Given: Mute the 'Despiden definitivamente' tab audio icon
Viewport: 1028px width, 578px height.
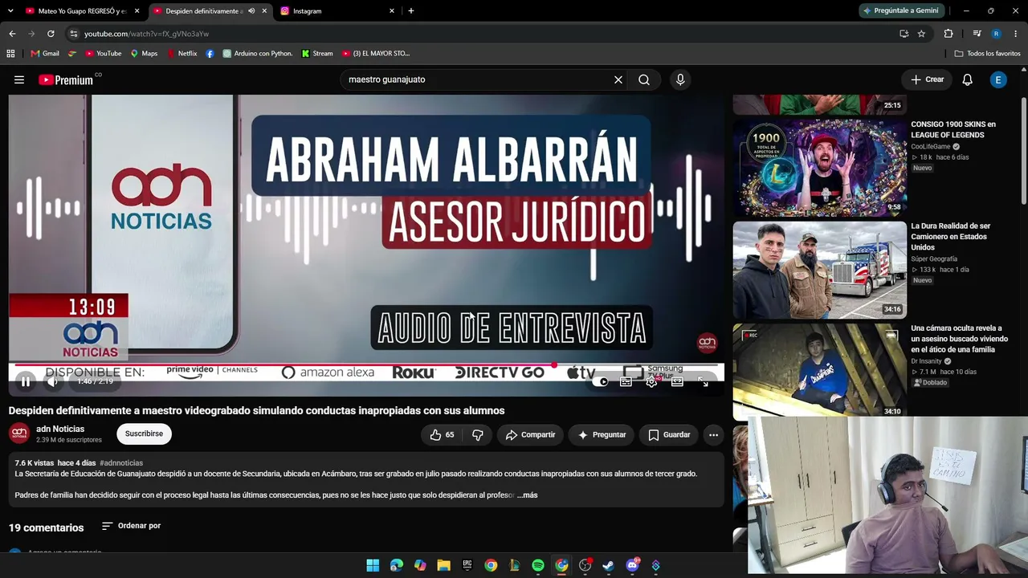Looking at the screenshot, I should coord(251,11).
